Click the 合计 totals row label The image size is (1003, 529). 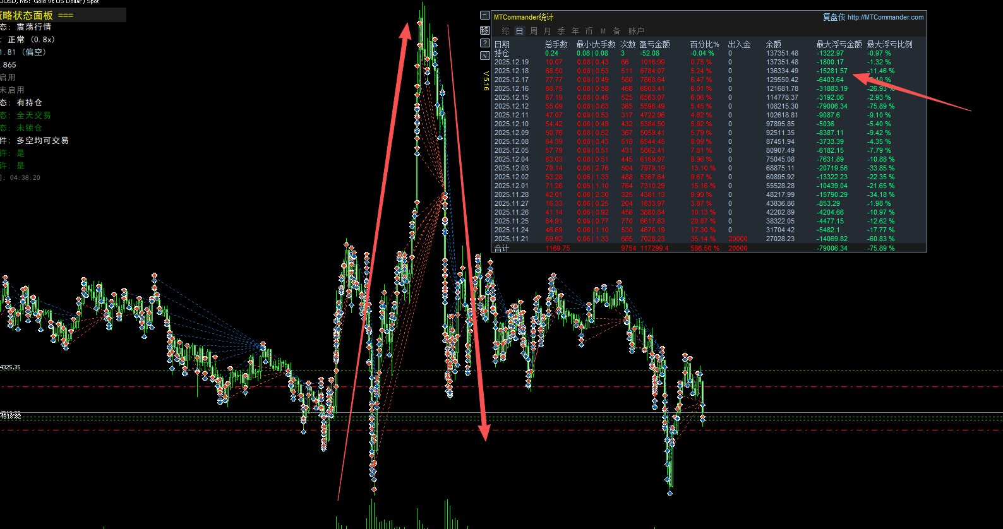tap(501, 248)
